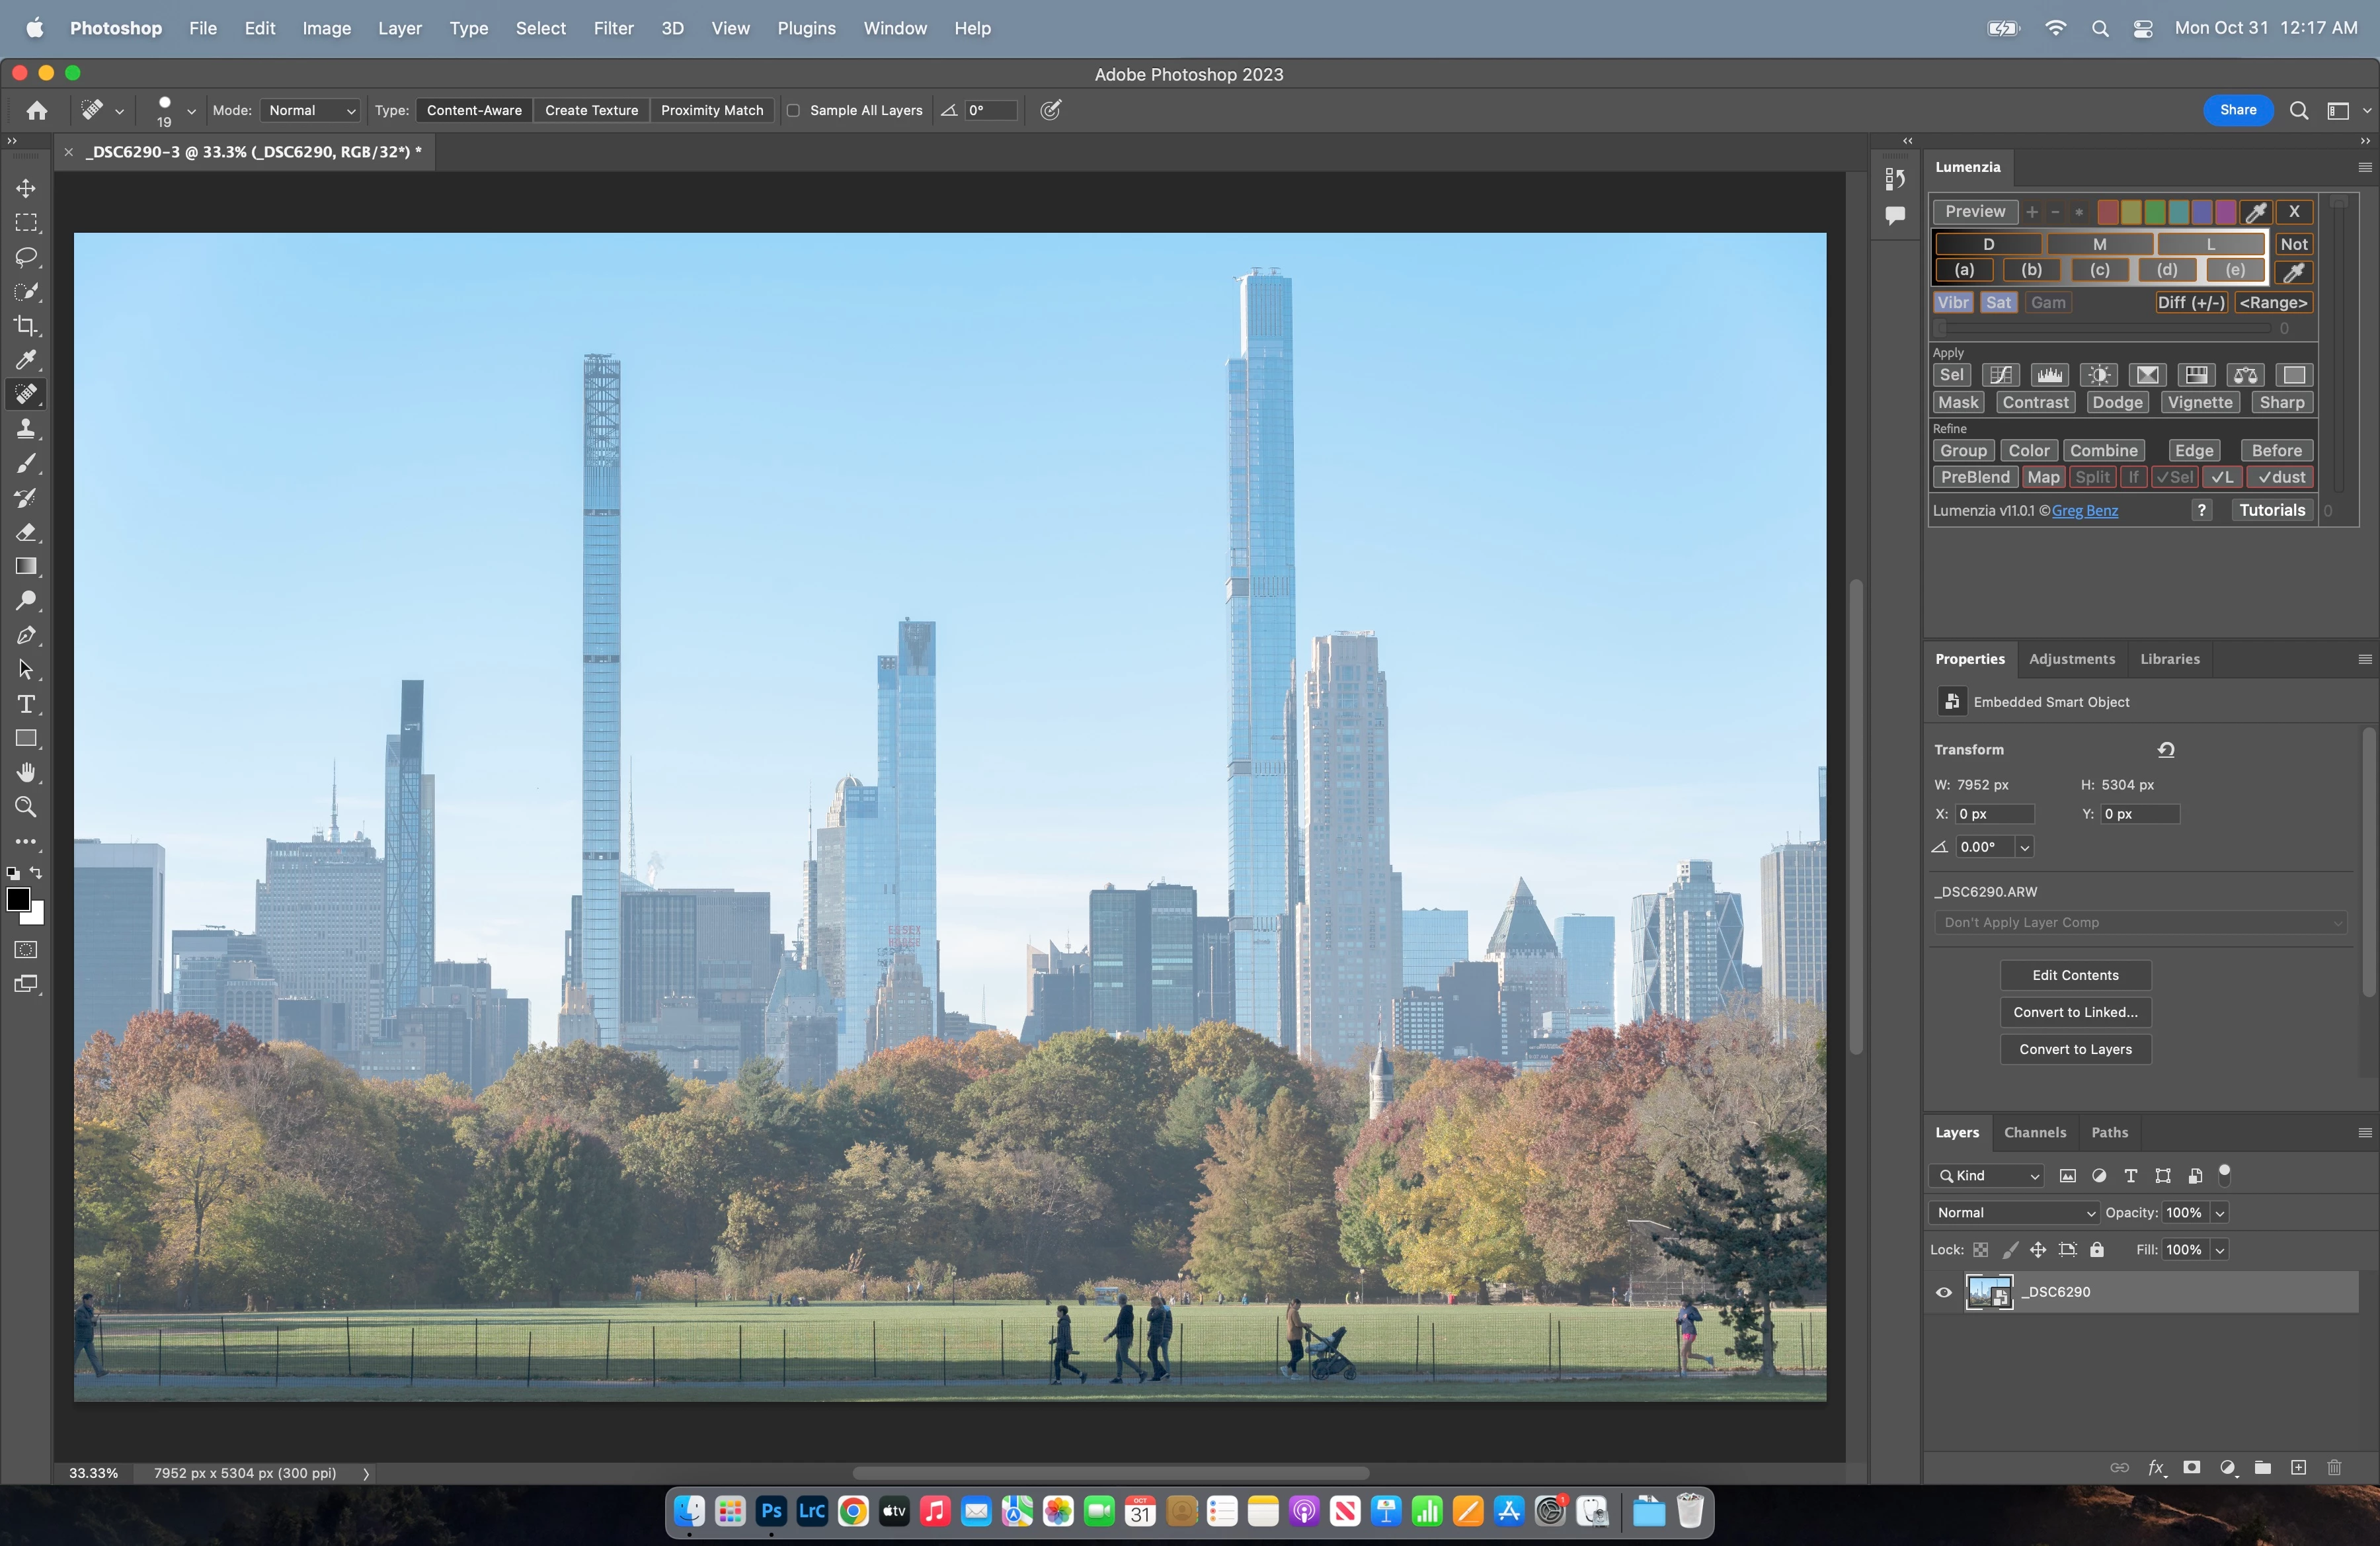Screen dimensions: 2380x1546
Task: Select the Clone Stamp tool
Action: click(x=26, y=429)
